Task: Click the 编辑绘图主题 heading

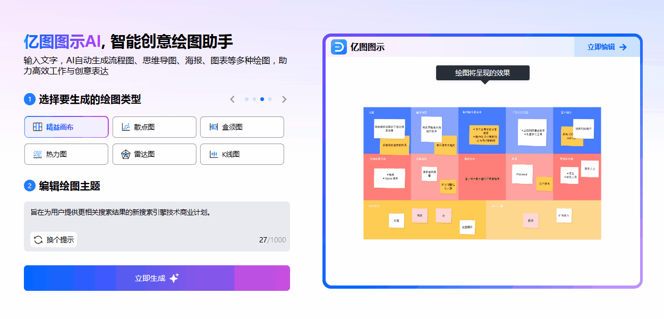Action: (x=70, y=186)
